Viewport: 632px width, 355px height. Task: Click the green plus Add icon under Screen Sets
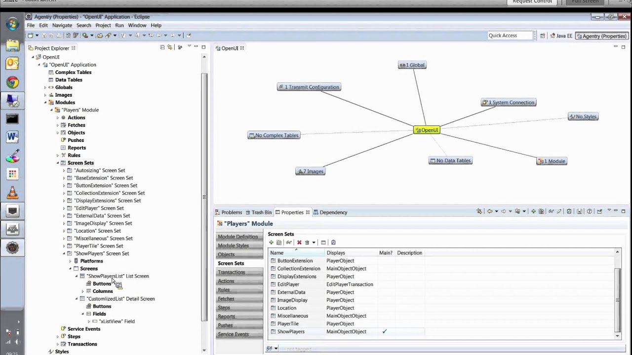271,243
